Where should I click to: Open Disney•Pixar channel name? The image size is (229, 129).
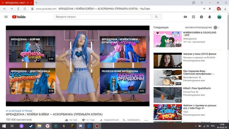pos(189,92)
